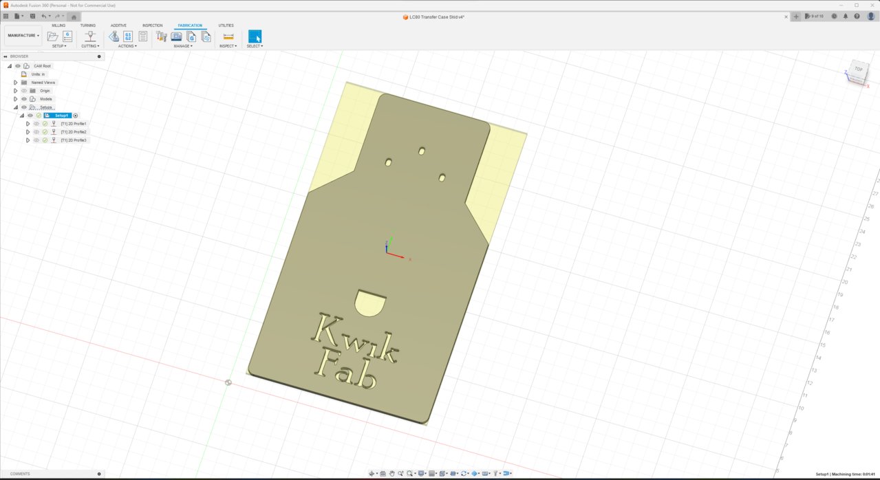Close the LC80 Transfer Case Skid document tab
Screen dimensions: 880x480
[786, 17]
